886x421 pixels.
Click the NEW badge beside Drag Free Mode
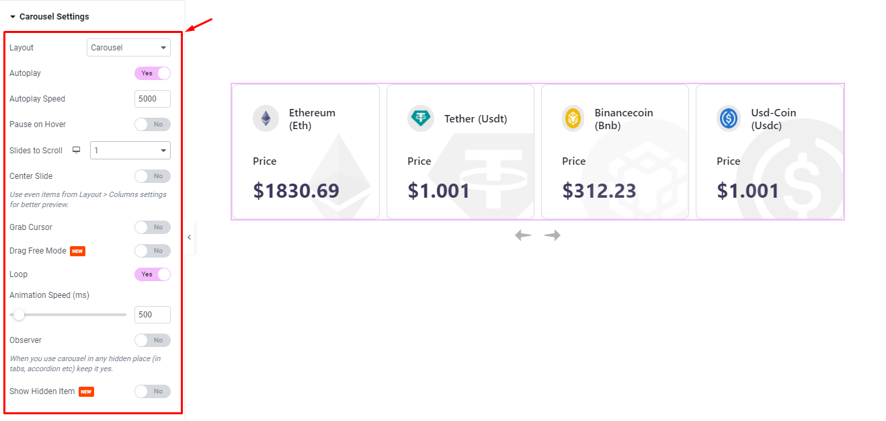point(77,250)
